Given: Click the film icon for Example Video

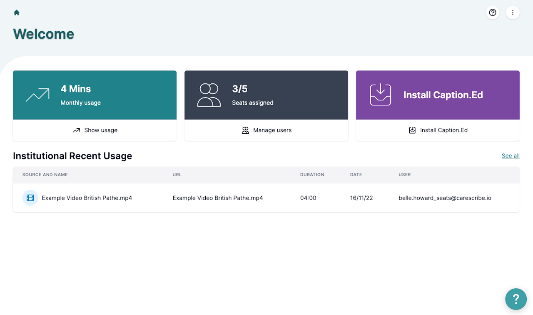Looking at the screenshot, I should [x=30, y=198].
